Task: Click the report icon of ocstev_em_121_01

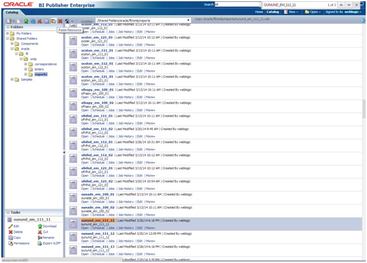Action: pos(73,41)
